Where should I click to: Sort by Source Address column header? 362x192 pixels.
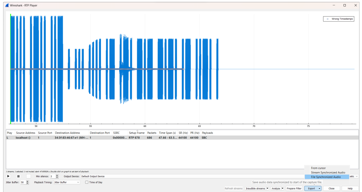(x=25, y=133)
